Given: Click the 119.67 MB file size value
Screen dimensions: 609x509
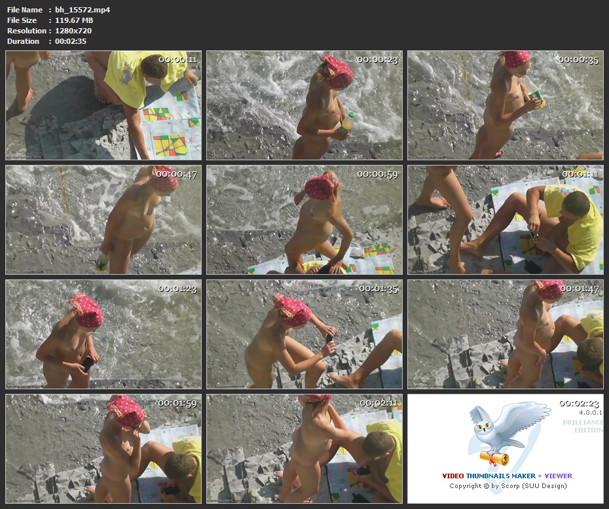Looking at the screenshot, I should [x=74, y=20].
